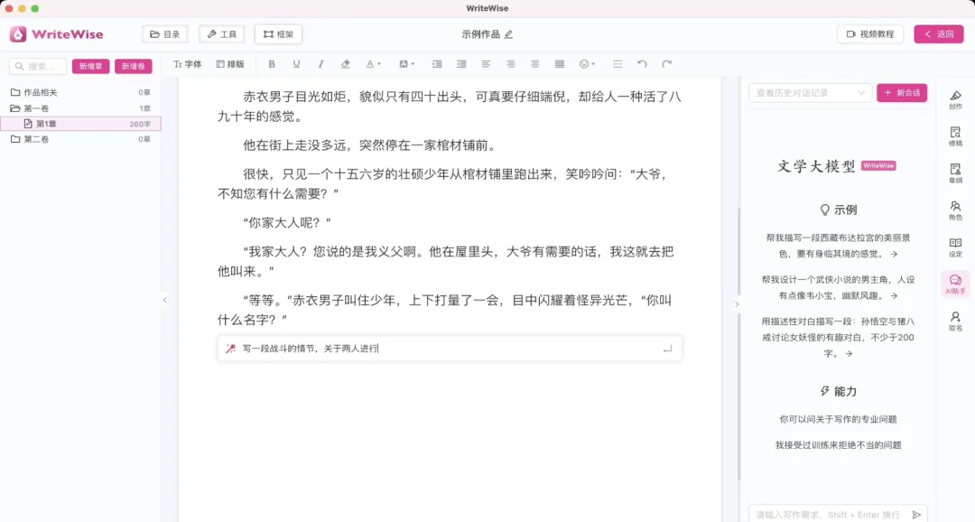Click the undo arrow icon
The image size is (975, 522).
642,64
